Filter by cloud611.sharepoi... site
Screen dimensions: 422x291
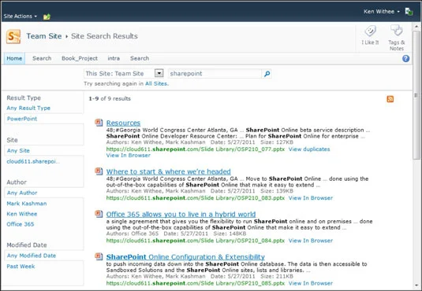pyautogui.click(x=33, y=161)
